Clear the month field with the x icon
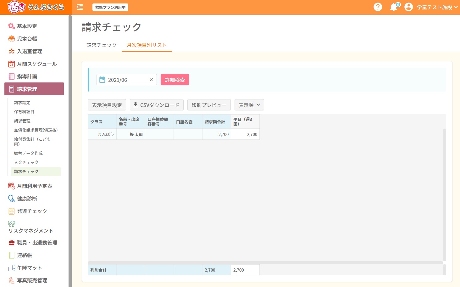Screen dimensions: 460x287 (x=151, y=80)
